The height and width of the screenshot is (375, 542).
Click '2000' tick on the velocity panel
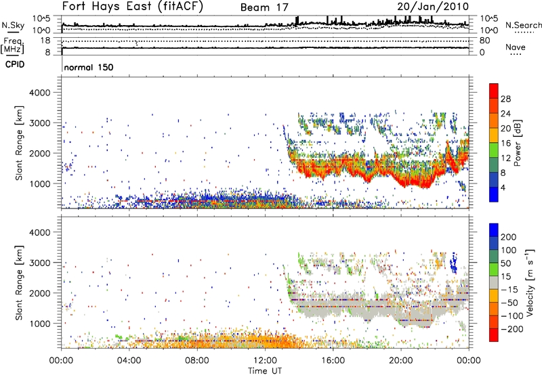[39, 293]
